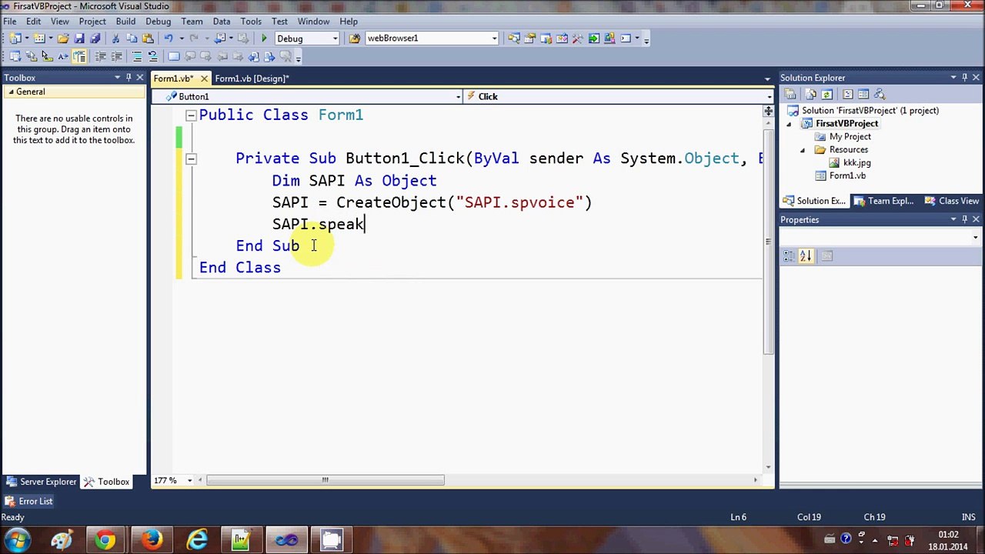Screen dimensions: 985x554
Task: Close the Form1.vb* editor tab
Action: pyautogui.click(x=204, y=78)
